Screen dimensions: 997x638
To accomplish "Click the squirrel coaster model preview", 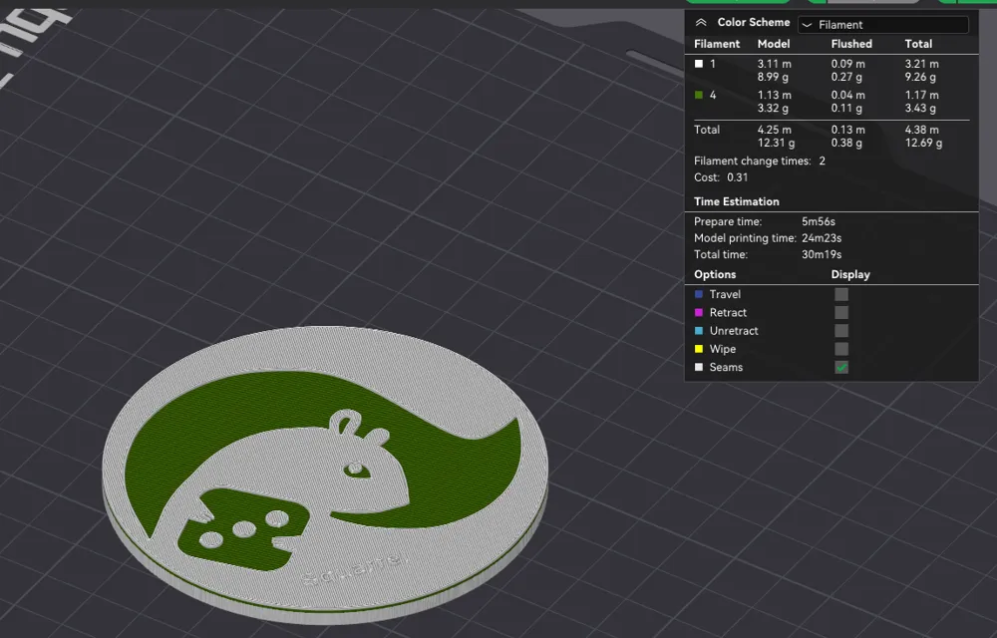I will (324, 476).
